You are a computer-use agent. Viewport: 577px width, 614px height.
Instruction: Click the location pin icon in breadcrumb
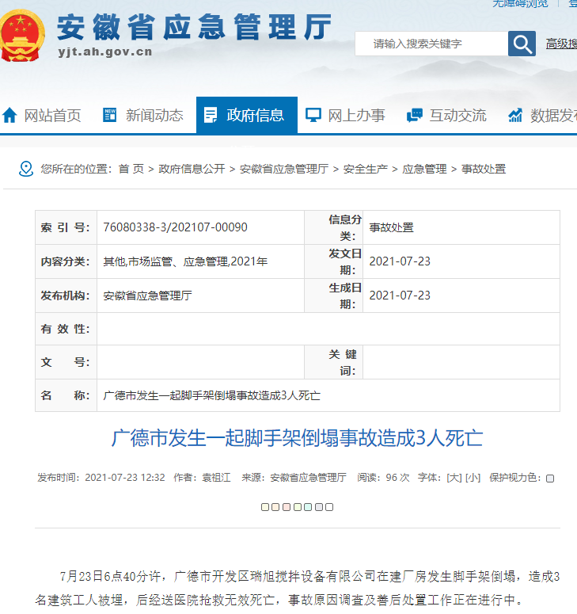coord(25,169)
